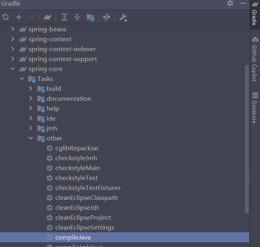This screenshot has height=247, width=260.
Task: Collapse the other task group
Action: 31,138
